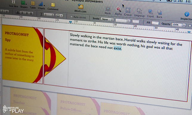The height and width of the screenshot is (115, 192).
Task: Select the highlighted word exist
Action: tap(117, 48)
